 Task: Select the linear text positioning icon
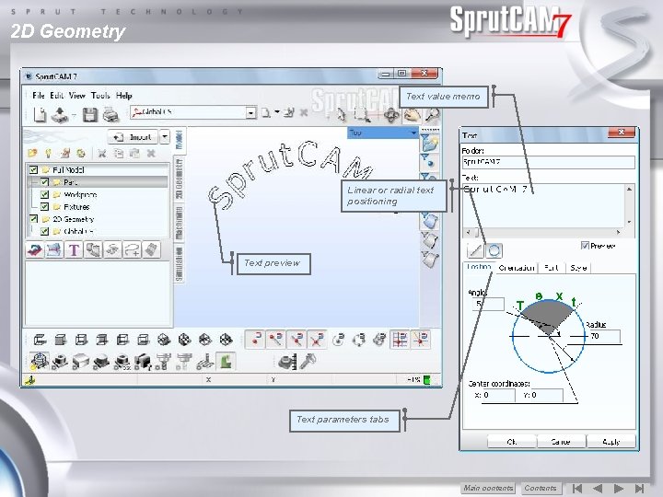point(475,250)
